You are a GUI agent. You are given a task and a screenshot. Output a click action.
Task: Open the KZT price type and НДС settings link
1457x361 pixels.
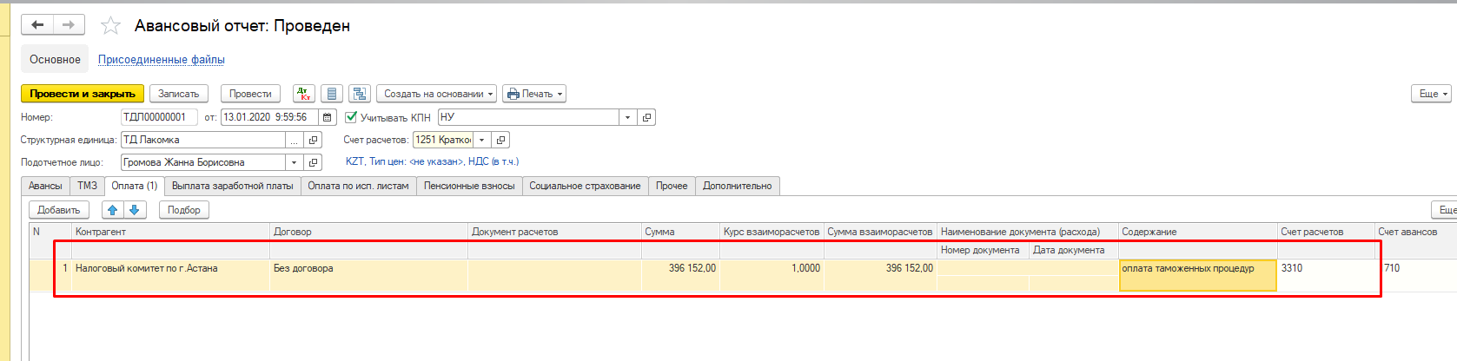tap(432, 161)
